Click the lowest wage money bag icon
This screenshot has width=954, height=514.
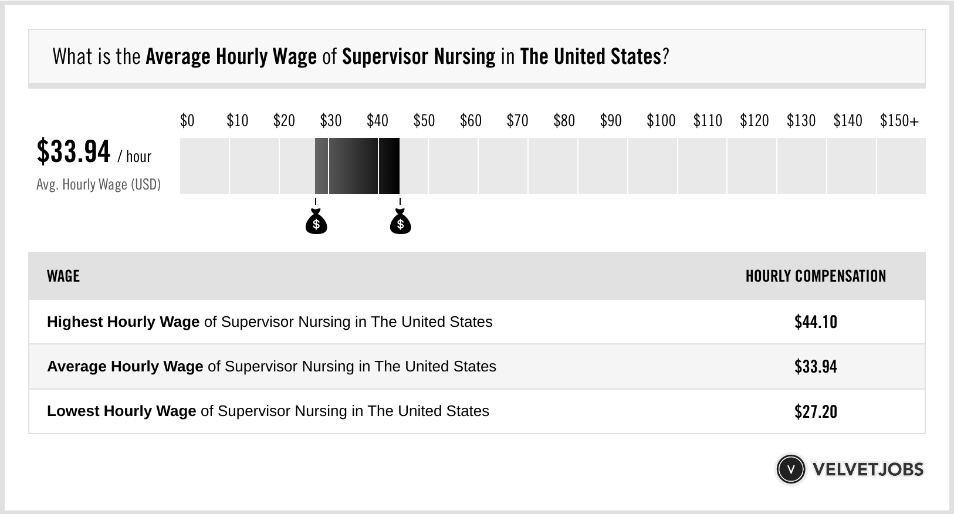click(316, 222)
